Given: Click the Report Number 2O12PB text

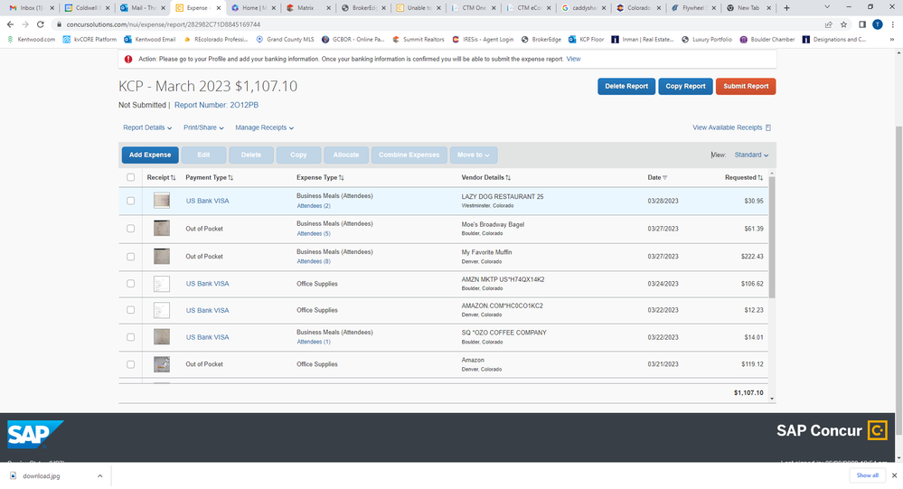Looking at the screenshot, I should pos(216,105).
